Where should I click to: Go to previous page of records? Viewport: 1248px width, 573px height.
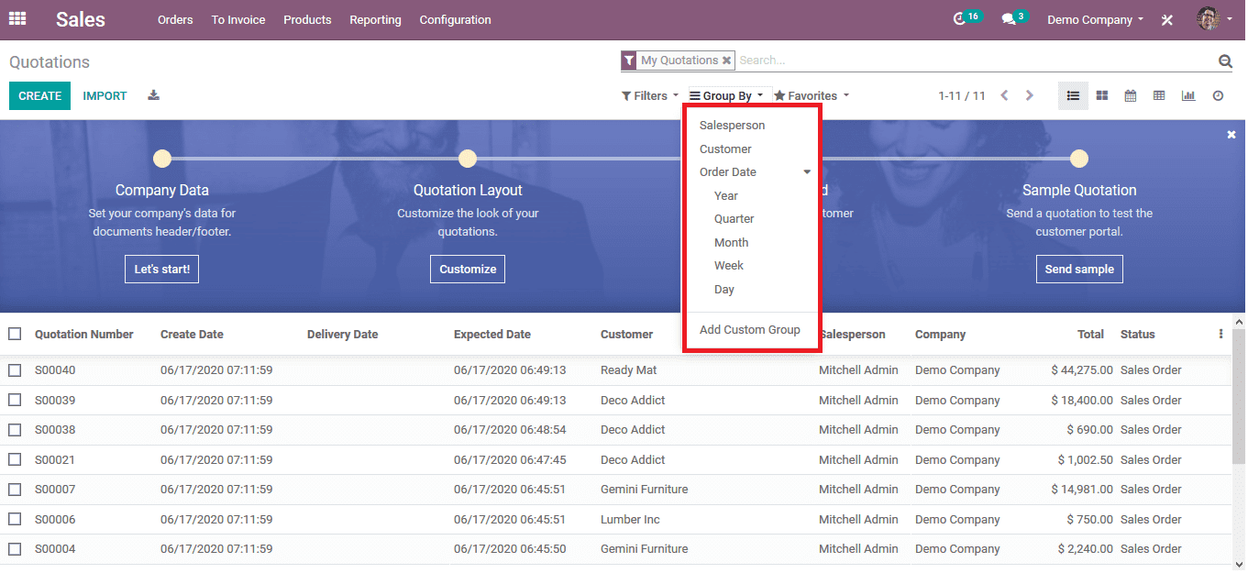click(1004, 95)
